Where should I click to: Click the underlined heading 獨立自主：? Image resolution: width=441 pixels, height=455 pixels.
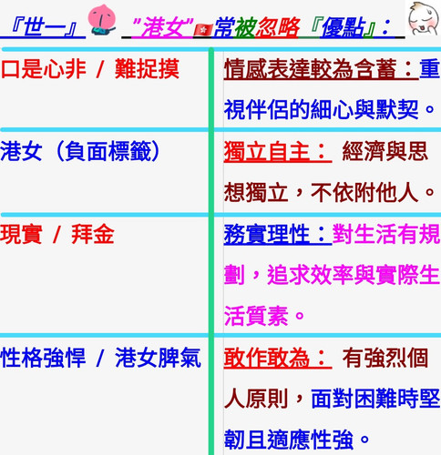(x=278, y=151)
